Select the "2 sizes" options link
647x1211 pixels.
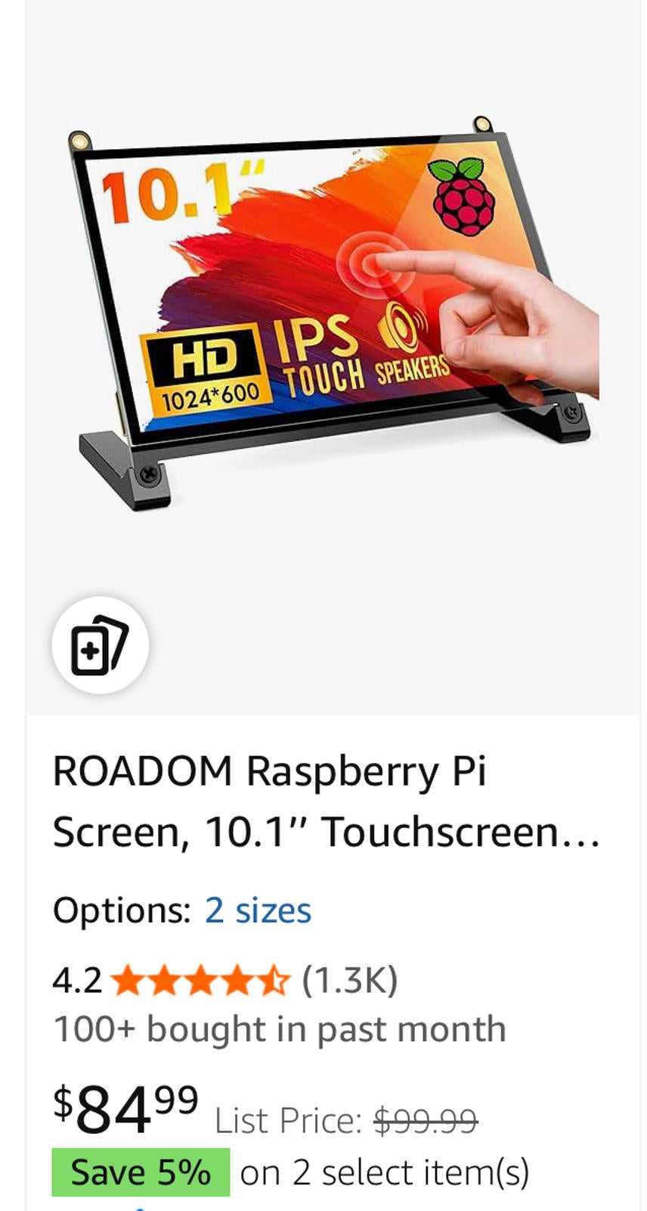coord(258,910)
